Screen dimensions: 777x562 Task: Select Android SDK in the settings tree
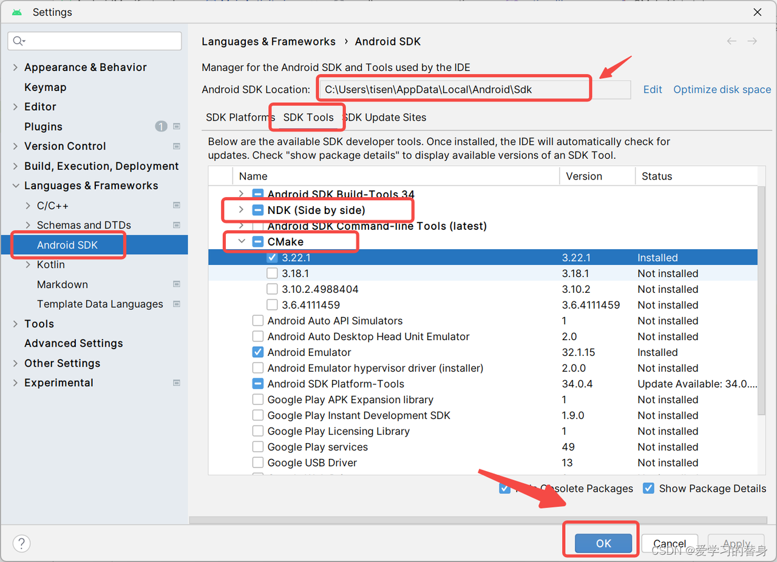coord(67,245)
